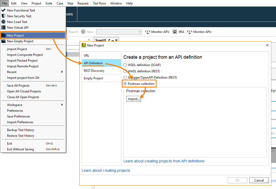Image resolution: width=276 pixels, height=189 pixels.
Task: Click the Monitor APIs toolbar icon
Action: click(x=148, y=32)
